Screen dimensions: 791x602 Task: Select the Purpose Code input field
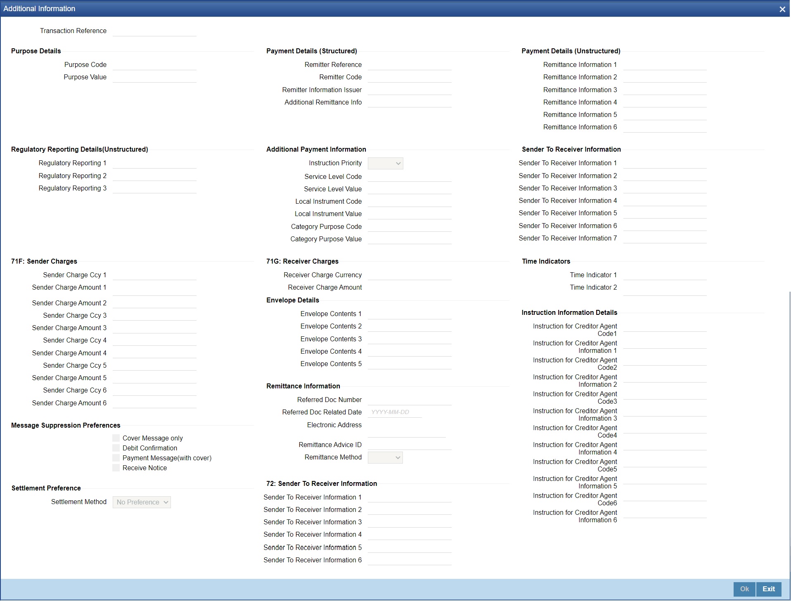point(154,65)
